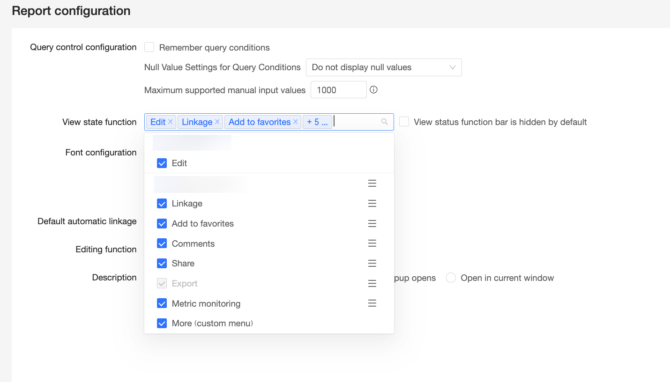Click info icon next to maximum input values
The height and width of the screenshot is (382, 670).
pyautogui.click(x=373, y=90)
